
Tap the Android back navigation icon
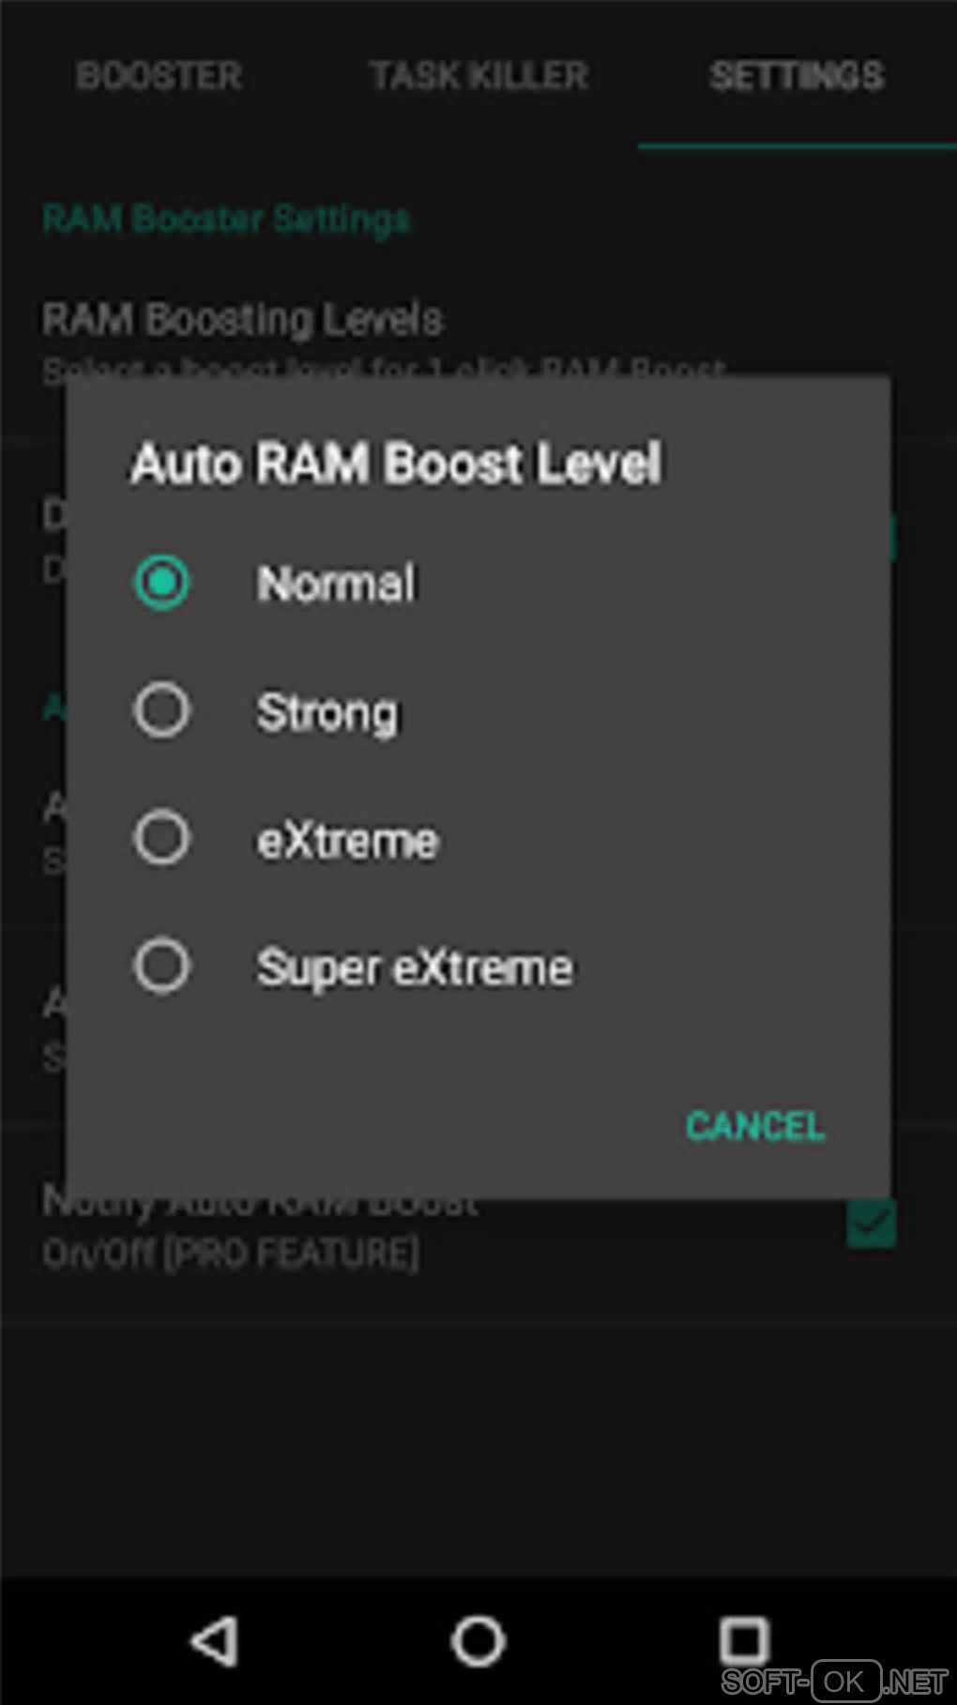click(x=215, y=1641)
